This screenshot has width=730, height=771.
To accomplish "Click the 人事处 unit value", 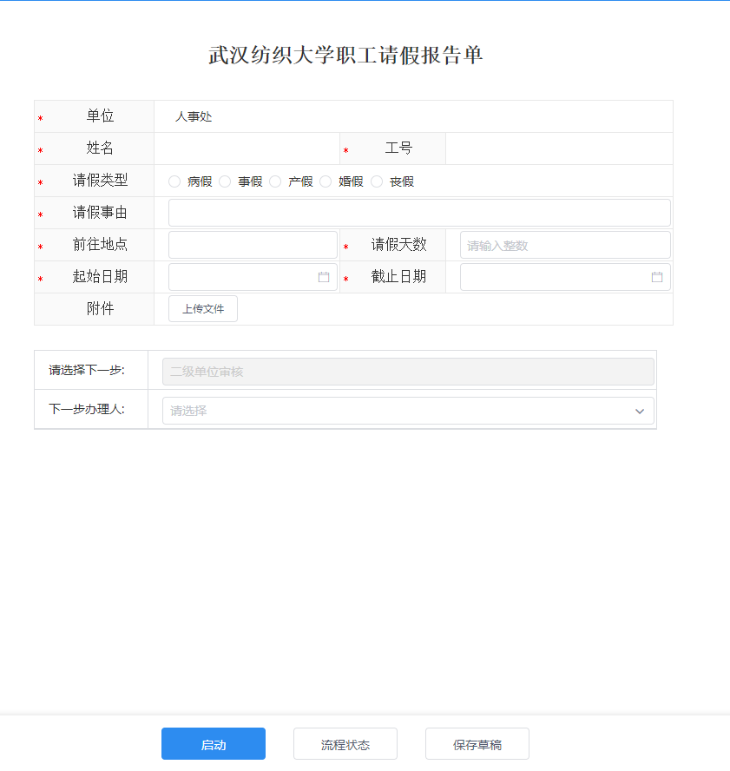I will pos(194,116).
